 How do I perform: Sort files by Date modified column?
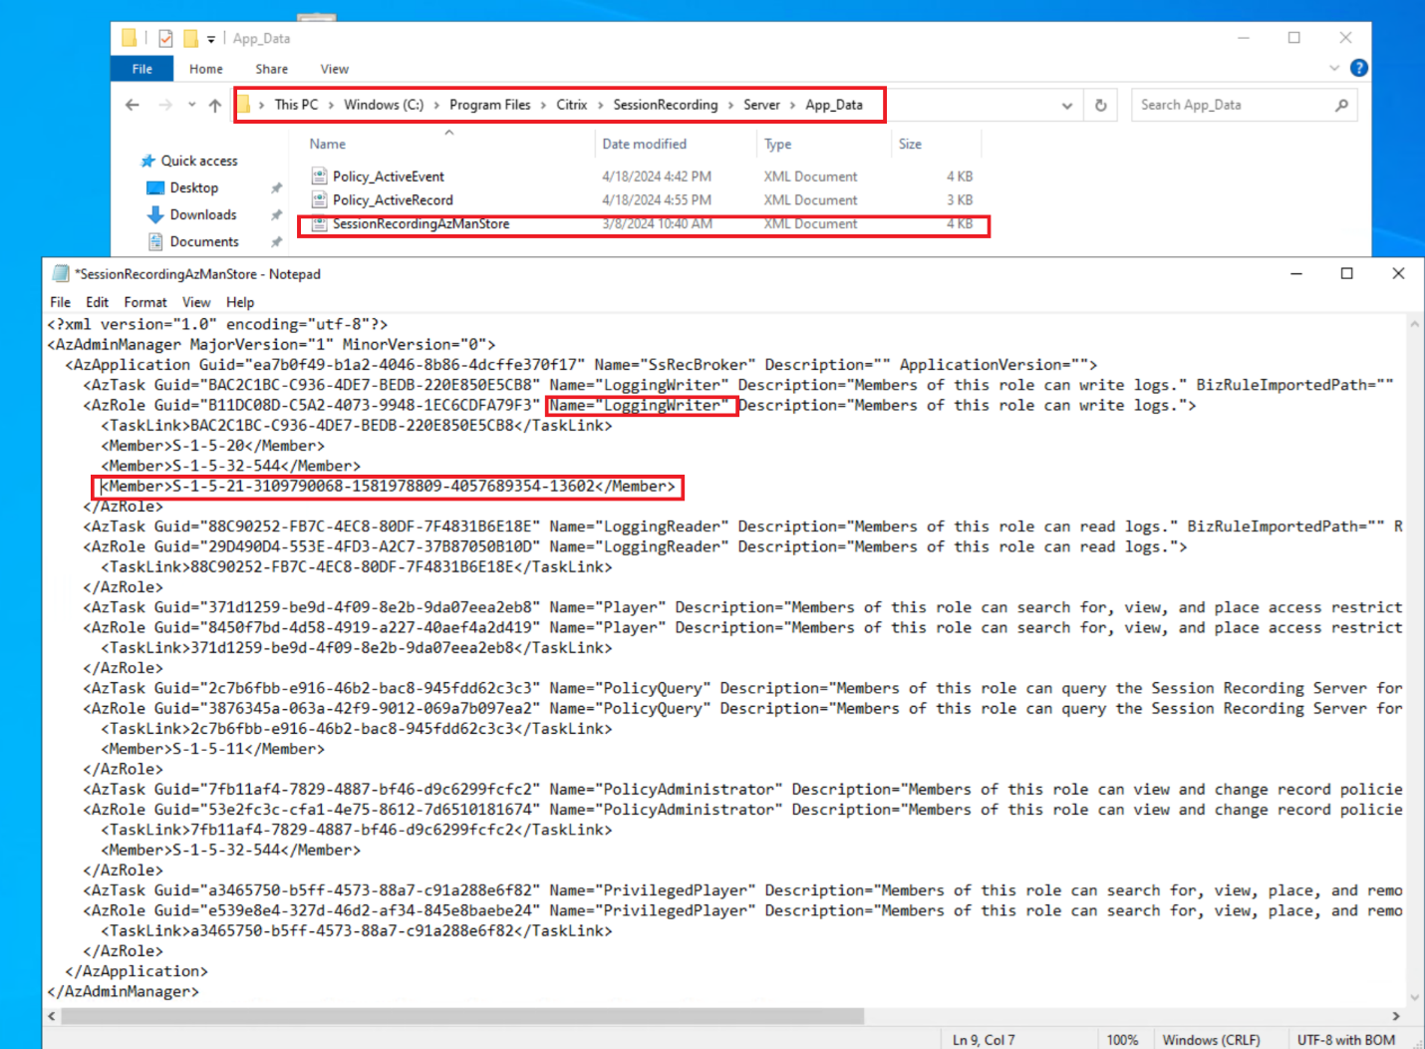pyautogui.click(x=644, y=144)
